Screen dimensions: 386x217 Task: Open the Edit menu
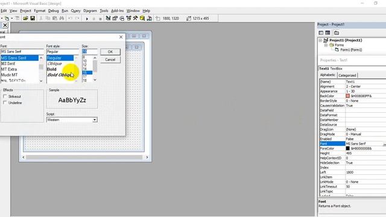click(x=4, y=11)
